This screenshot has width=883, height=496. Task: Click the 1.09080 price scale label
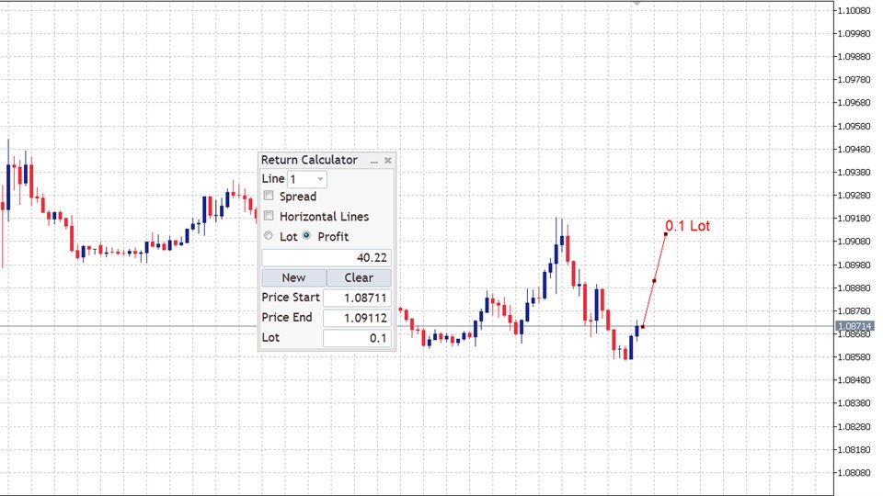coord(854,242)
